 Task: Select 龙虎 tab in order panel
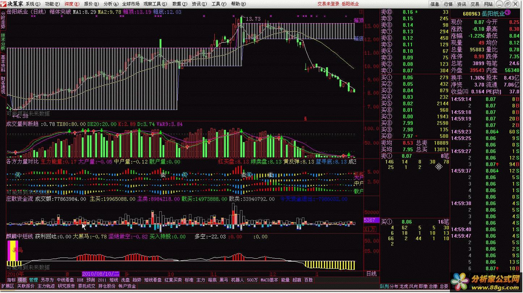coord(404,286)
